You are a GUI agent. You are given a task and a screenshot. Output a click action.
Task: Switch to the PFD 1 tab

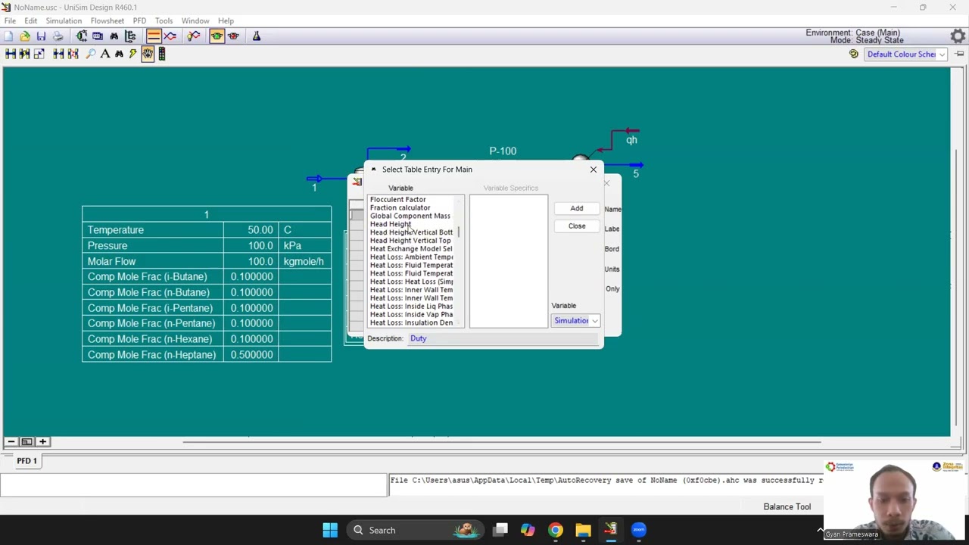26,460
